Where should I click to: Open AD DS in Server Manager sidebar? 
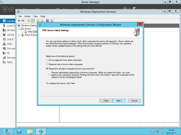tap(8, 35)
